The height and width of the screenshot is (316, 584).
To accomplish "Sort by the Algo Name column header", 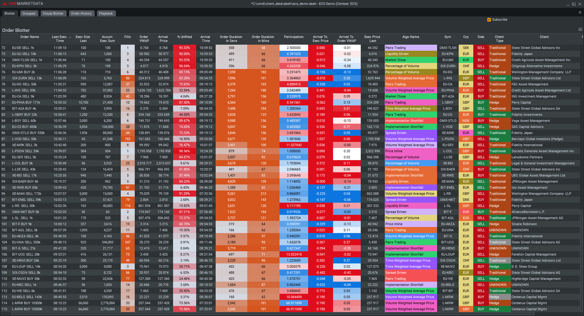I will pos(411,37).
